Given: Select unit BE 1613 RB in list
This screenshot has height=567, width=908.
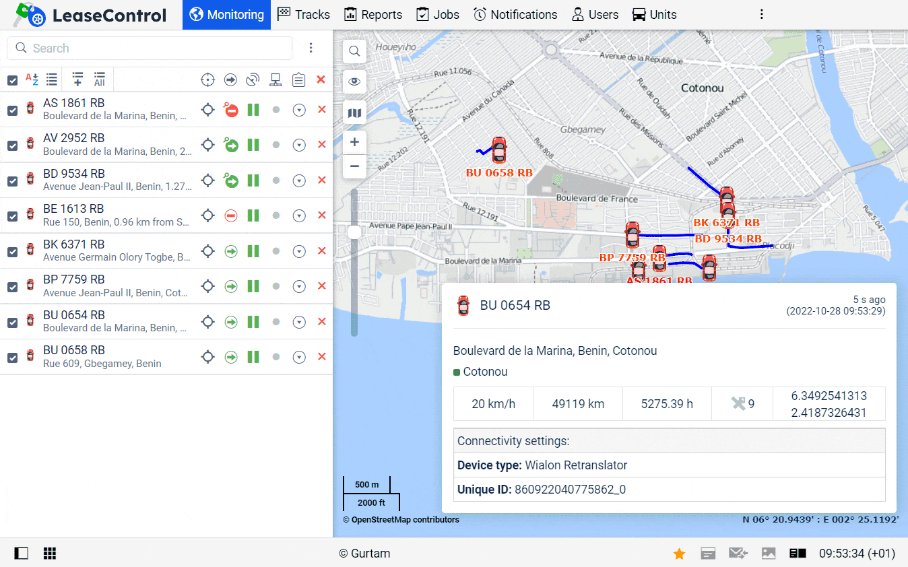Looking at the screenshot, I should 73,209.
